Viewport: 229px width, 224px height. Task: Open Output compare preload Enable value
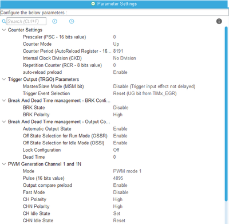(x=120, y=186)
